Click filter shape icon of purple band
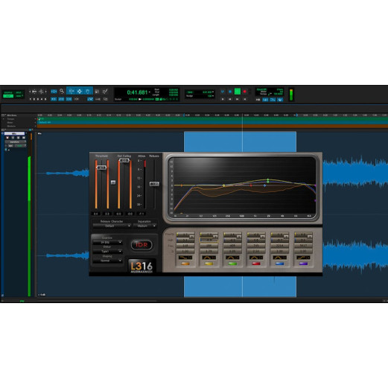 [303, 258]
